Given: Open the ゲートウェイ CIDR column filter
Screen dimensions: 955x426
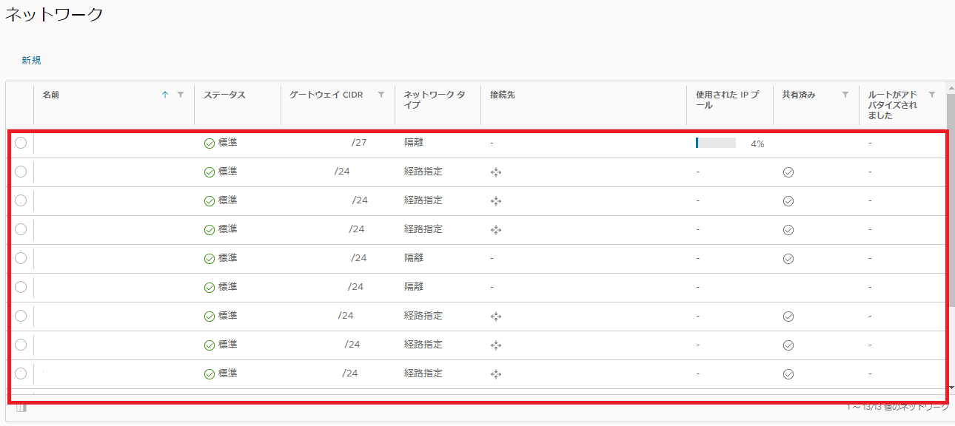Looking at the screenshot, I should (381, 95).
